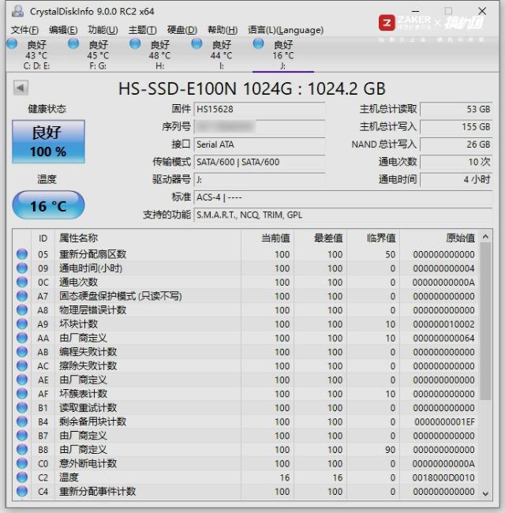The width and height of the screenshot is (505, 513).
Task: Click the status icon for attribute AE
Action: pos(22,380)
